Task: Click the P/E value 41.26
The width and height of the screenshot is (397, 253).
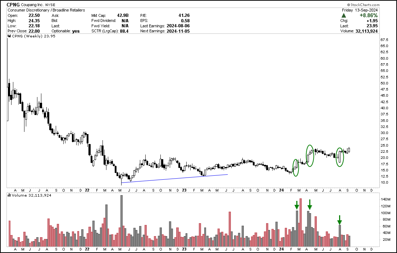Action: (184, 15)
